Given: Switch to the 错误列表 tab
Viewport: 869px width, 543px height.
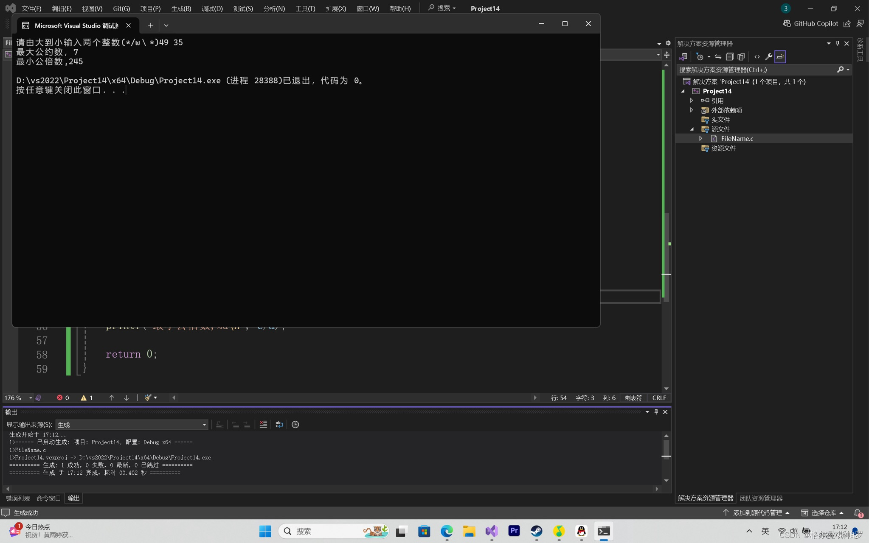Looking at the screenshot, I should [18, 498].
